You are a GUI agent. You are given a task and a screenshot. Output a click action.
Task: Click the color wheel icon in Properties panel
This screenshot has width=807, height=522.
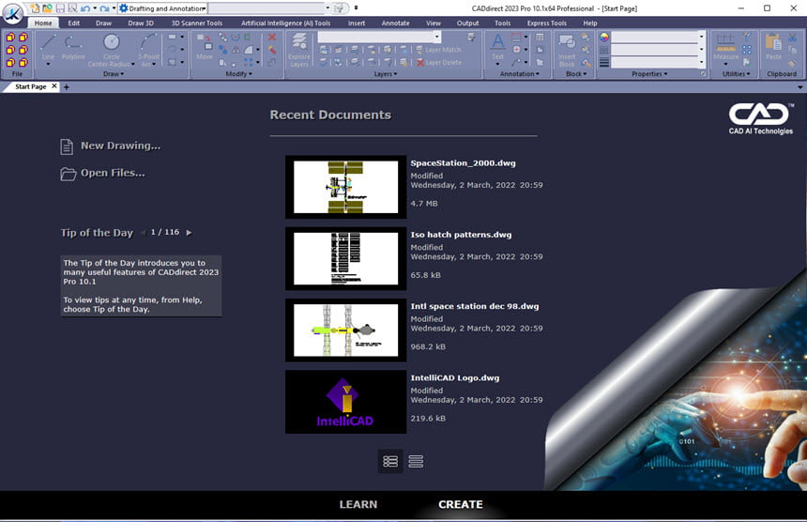tap(604, 37)
